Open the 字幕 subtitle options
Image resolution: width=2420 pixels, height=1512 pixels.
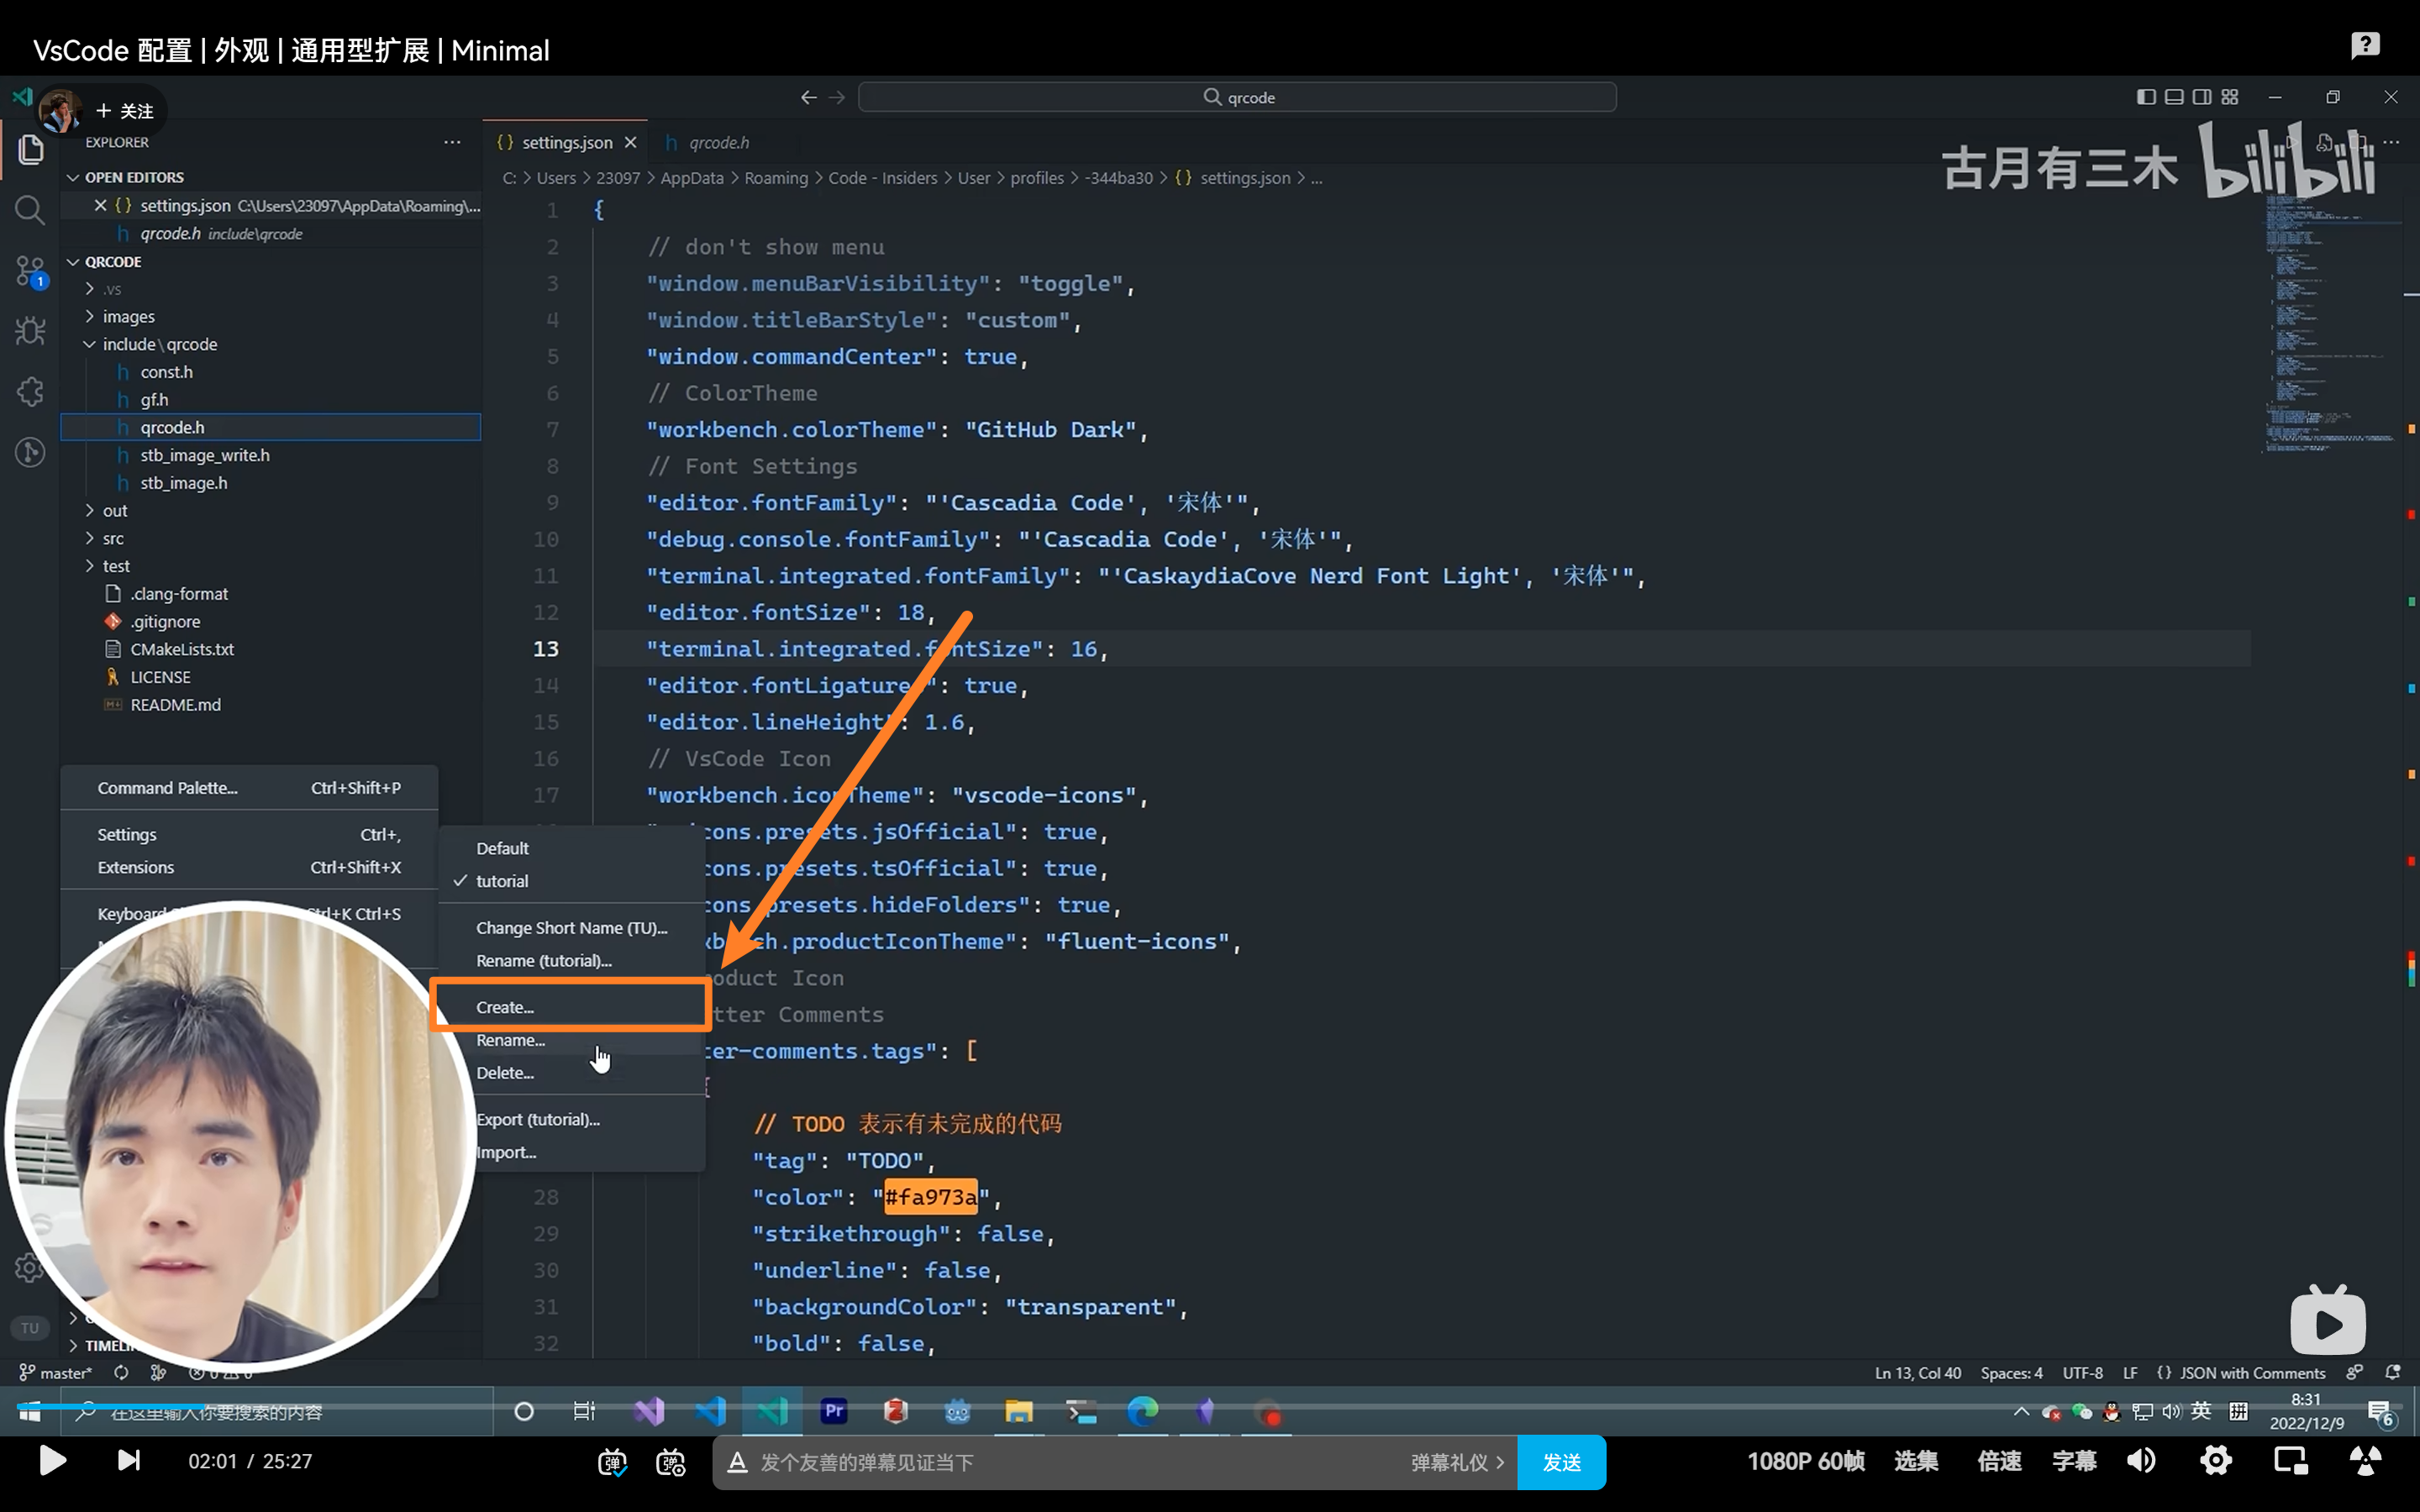(x=2074, y=1461)
